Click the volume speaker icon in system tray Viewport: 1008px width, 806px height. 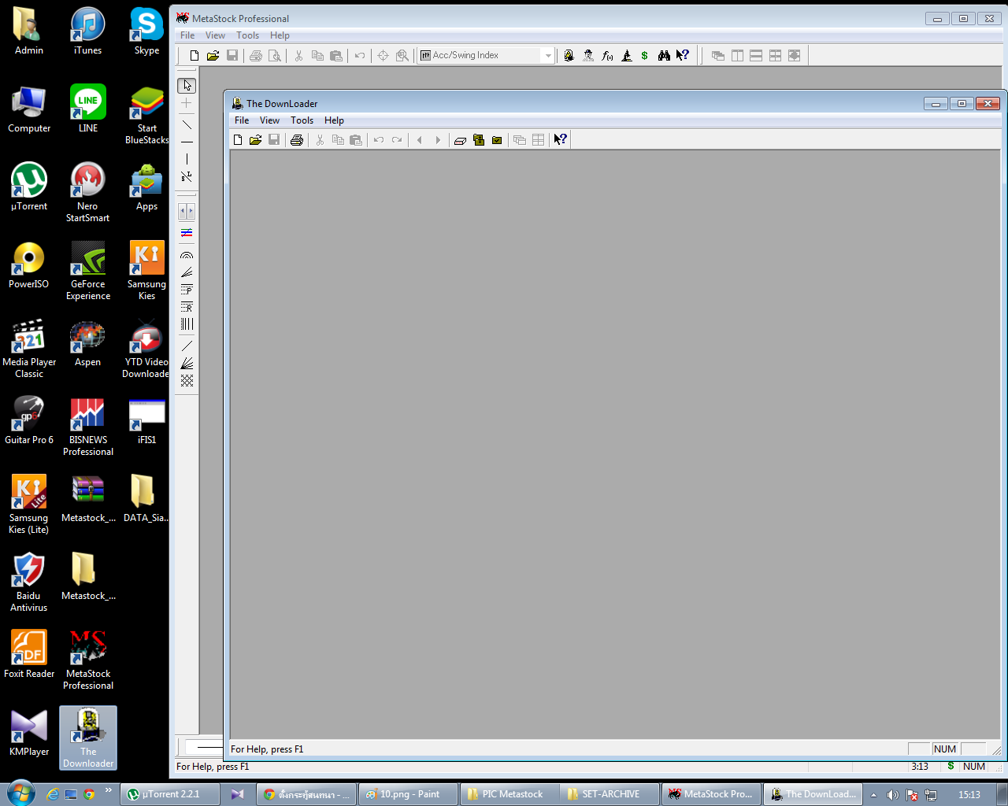pos(892,795)
